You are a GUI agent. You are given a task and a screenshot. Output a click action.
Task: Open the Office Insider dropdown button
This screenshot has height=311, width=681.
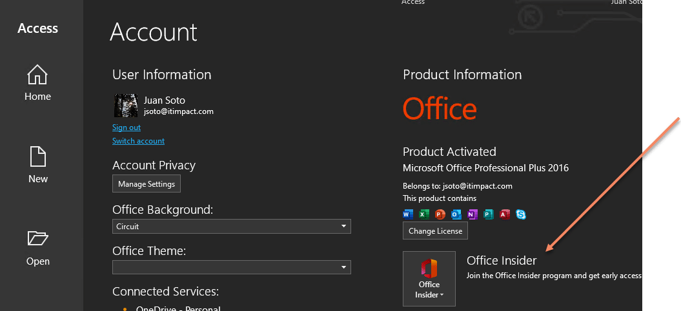(429, 279)
